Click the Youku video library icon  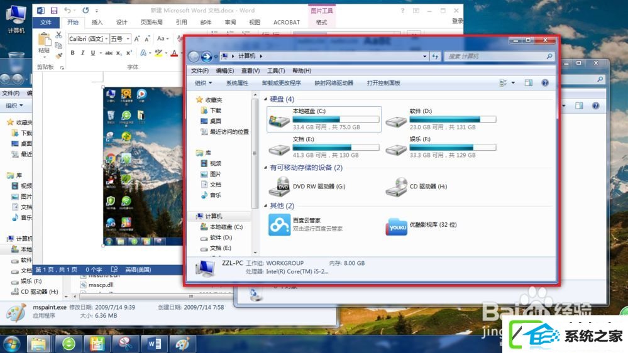pyautogui.click(x=396, y=227)
